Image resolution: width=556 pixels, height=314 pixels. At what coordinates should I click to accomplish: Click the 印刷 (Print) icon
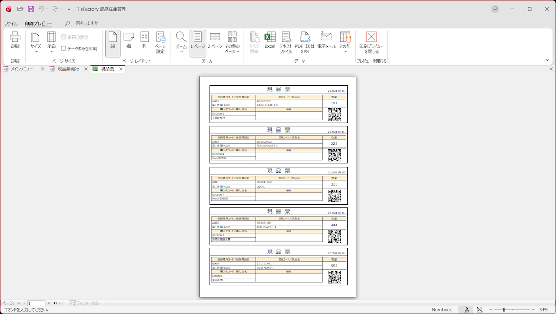(15, 41)
